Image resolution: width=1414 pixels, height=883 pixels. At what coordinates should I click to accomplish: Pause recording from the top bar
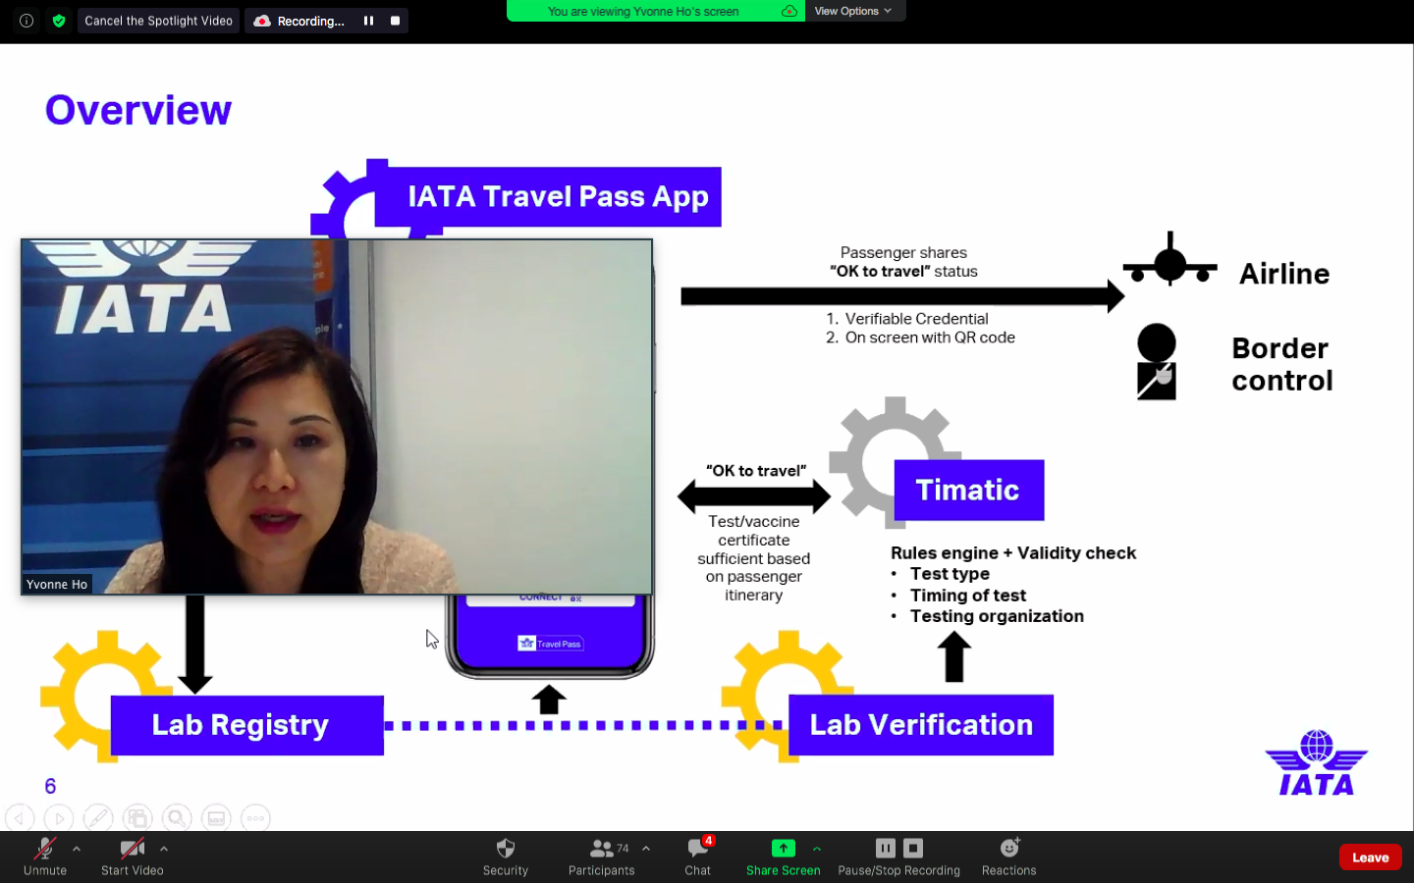pos(369,21)
